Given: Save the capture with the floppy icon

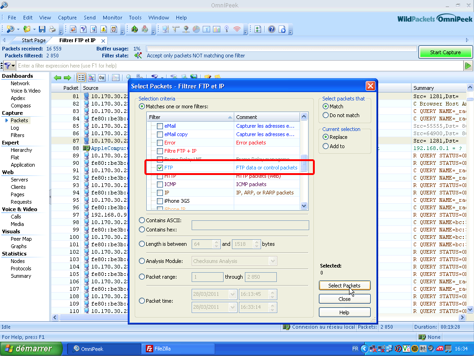Looking at the screenshot, I should (42, 29).
